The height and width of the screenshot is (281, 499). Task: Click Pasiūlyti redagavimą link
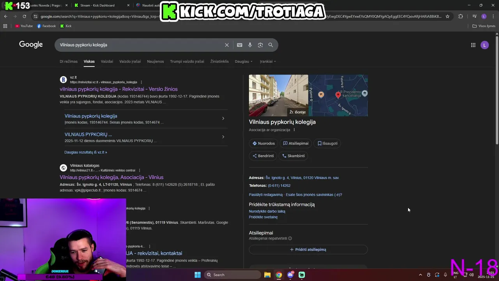tap(266, 195)
